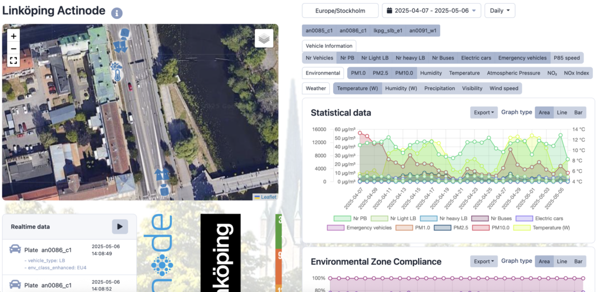The height and width of the screenshot is (292, 596).
Task: Toggle the PM1.0 metric button
Action: point(358,73)
